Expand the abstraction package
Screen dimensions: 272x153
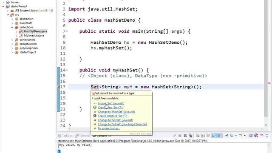(x=12, y=19)
